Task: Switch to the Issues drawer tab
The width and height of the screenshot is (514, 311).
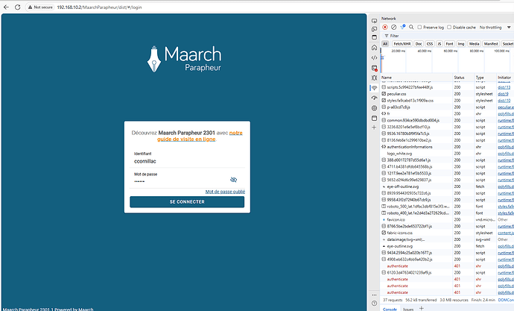Action: pos(408,309)
